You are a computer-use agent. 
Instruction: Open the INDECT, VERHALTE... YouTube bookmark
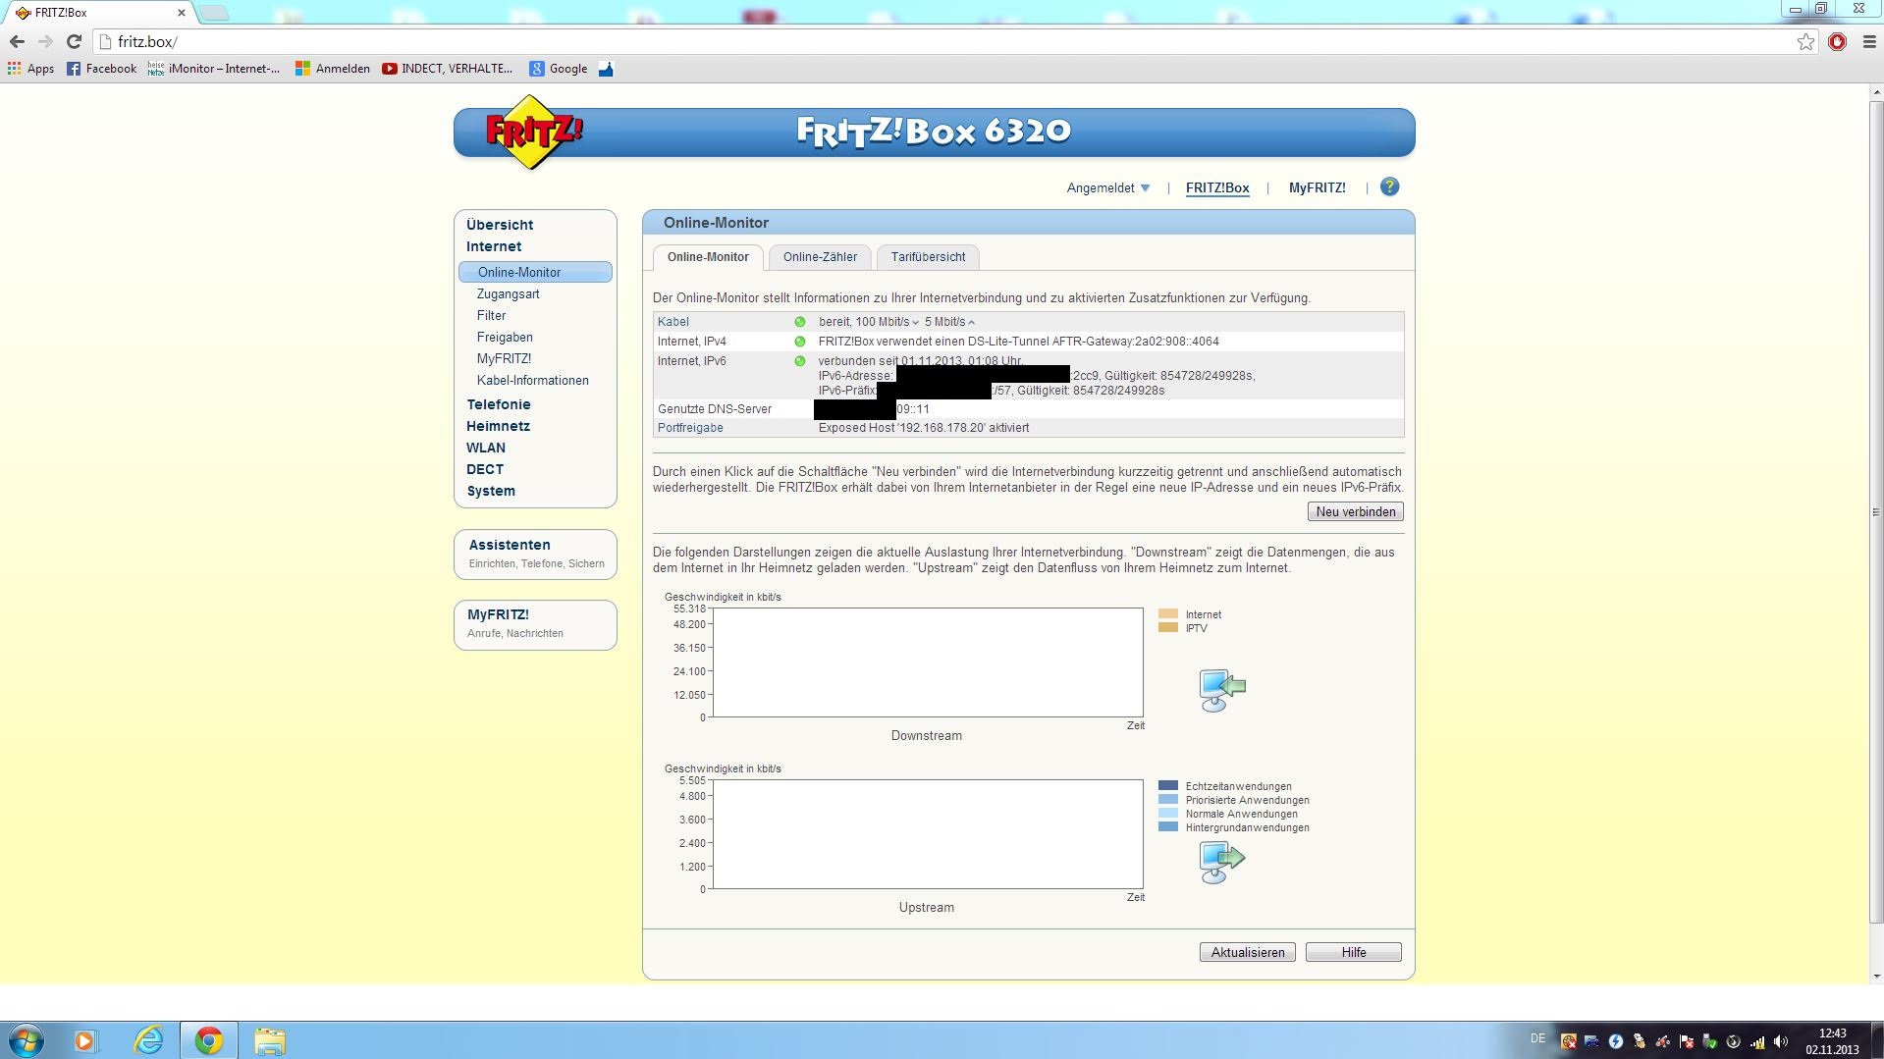[x=447, y=69]
